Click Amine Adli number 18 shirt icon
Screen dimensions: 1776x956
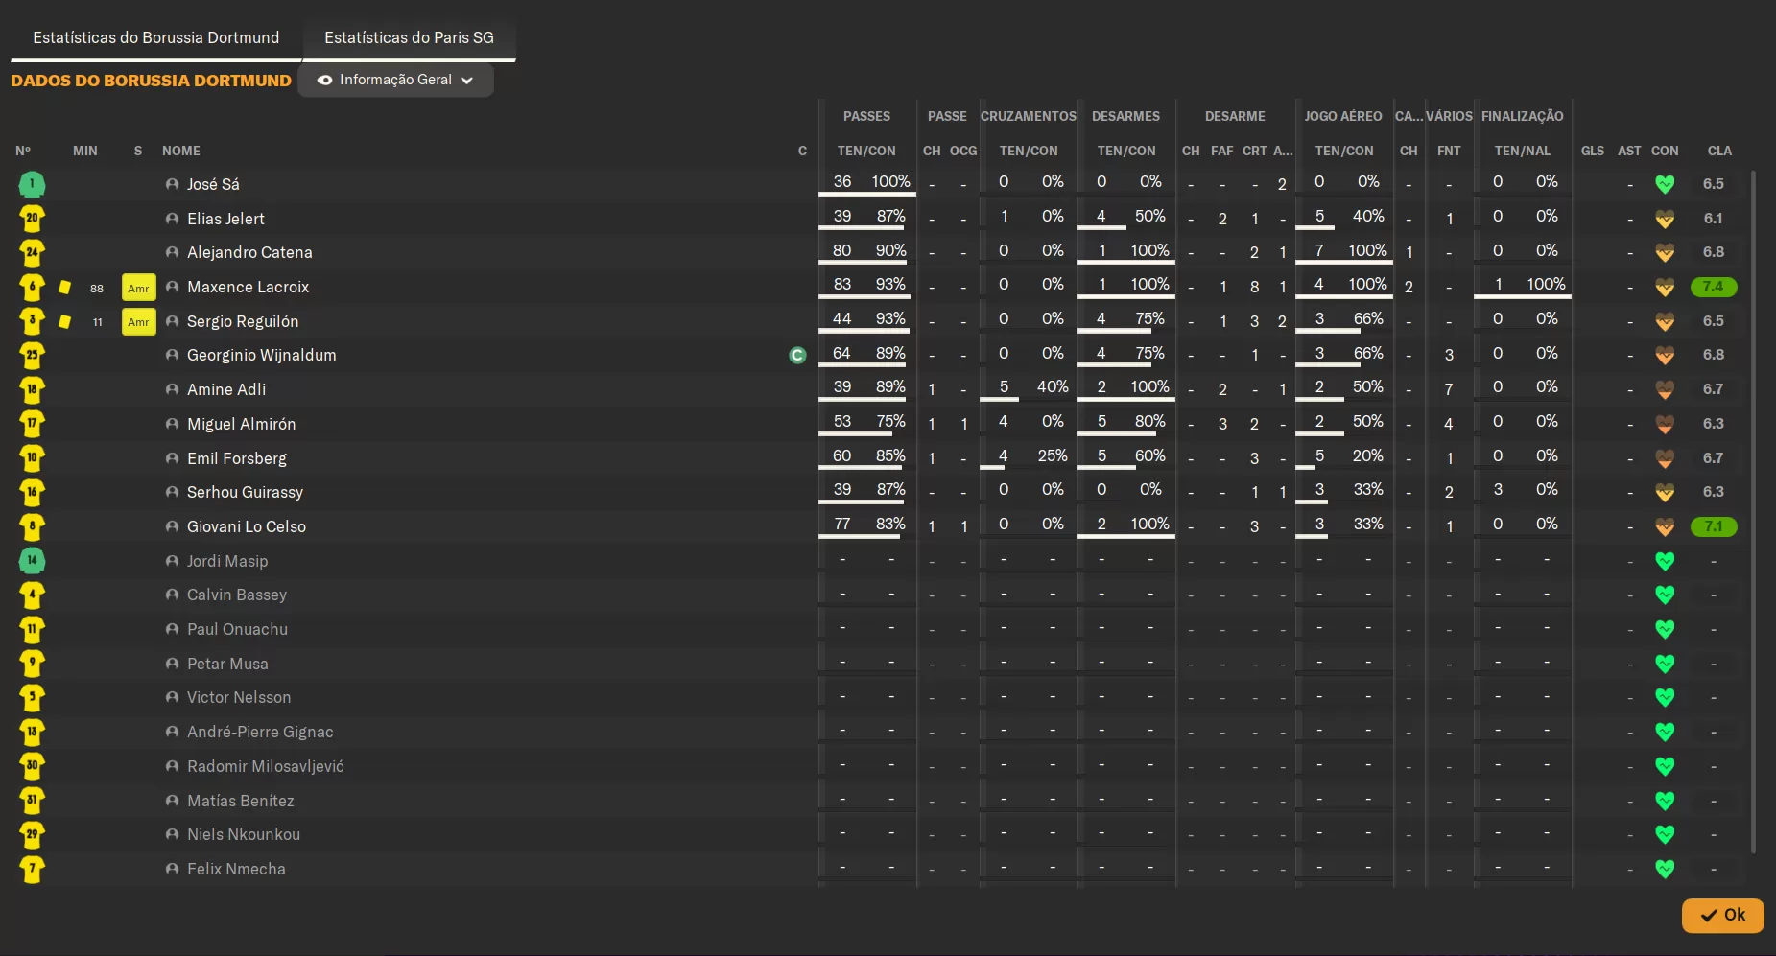point(32,389)
